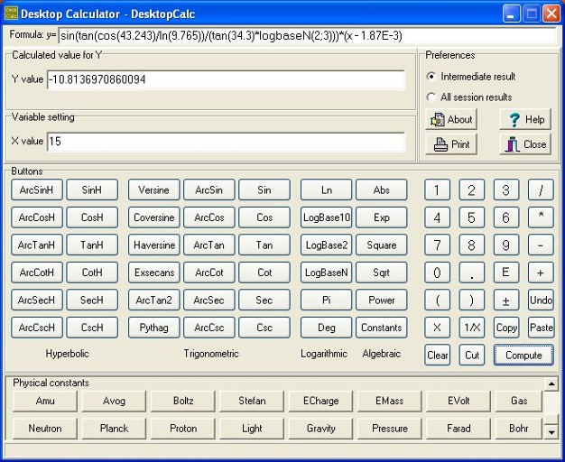
Task: Insert the Versine function
Action: (x=153, y=189)
